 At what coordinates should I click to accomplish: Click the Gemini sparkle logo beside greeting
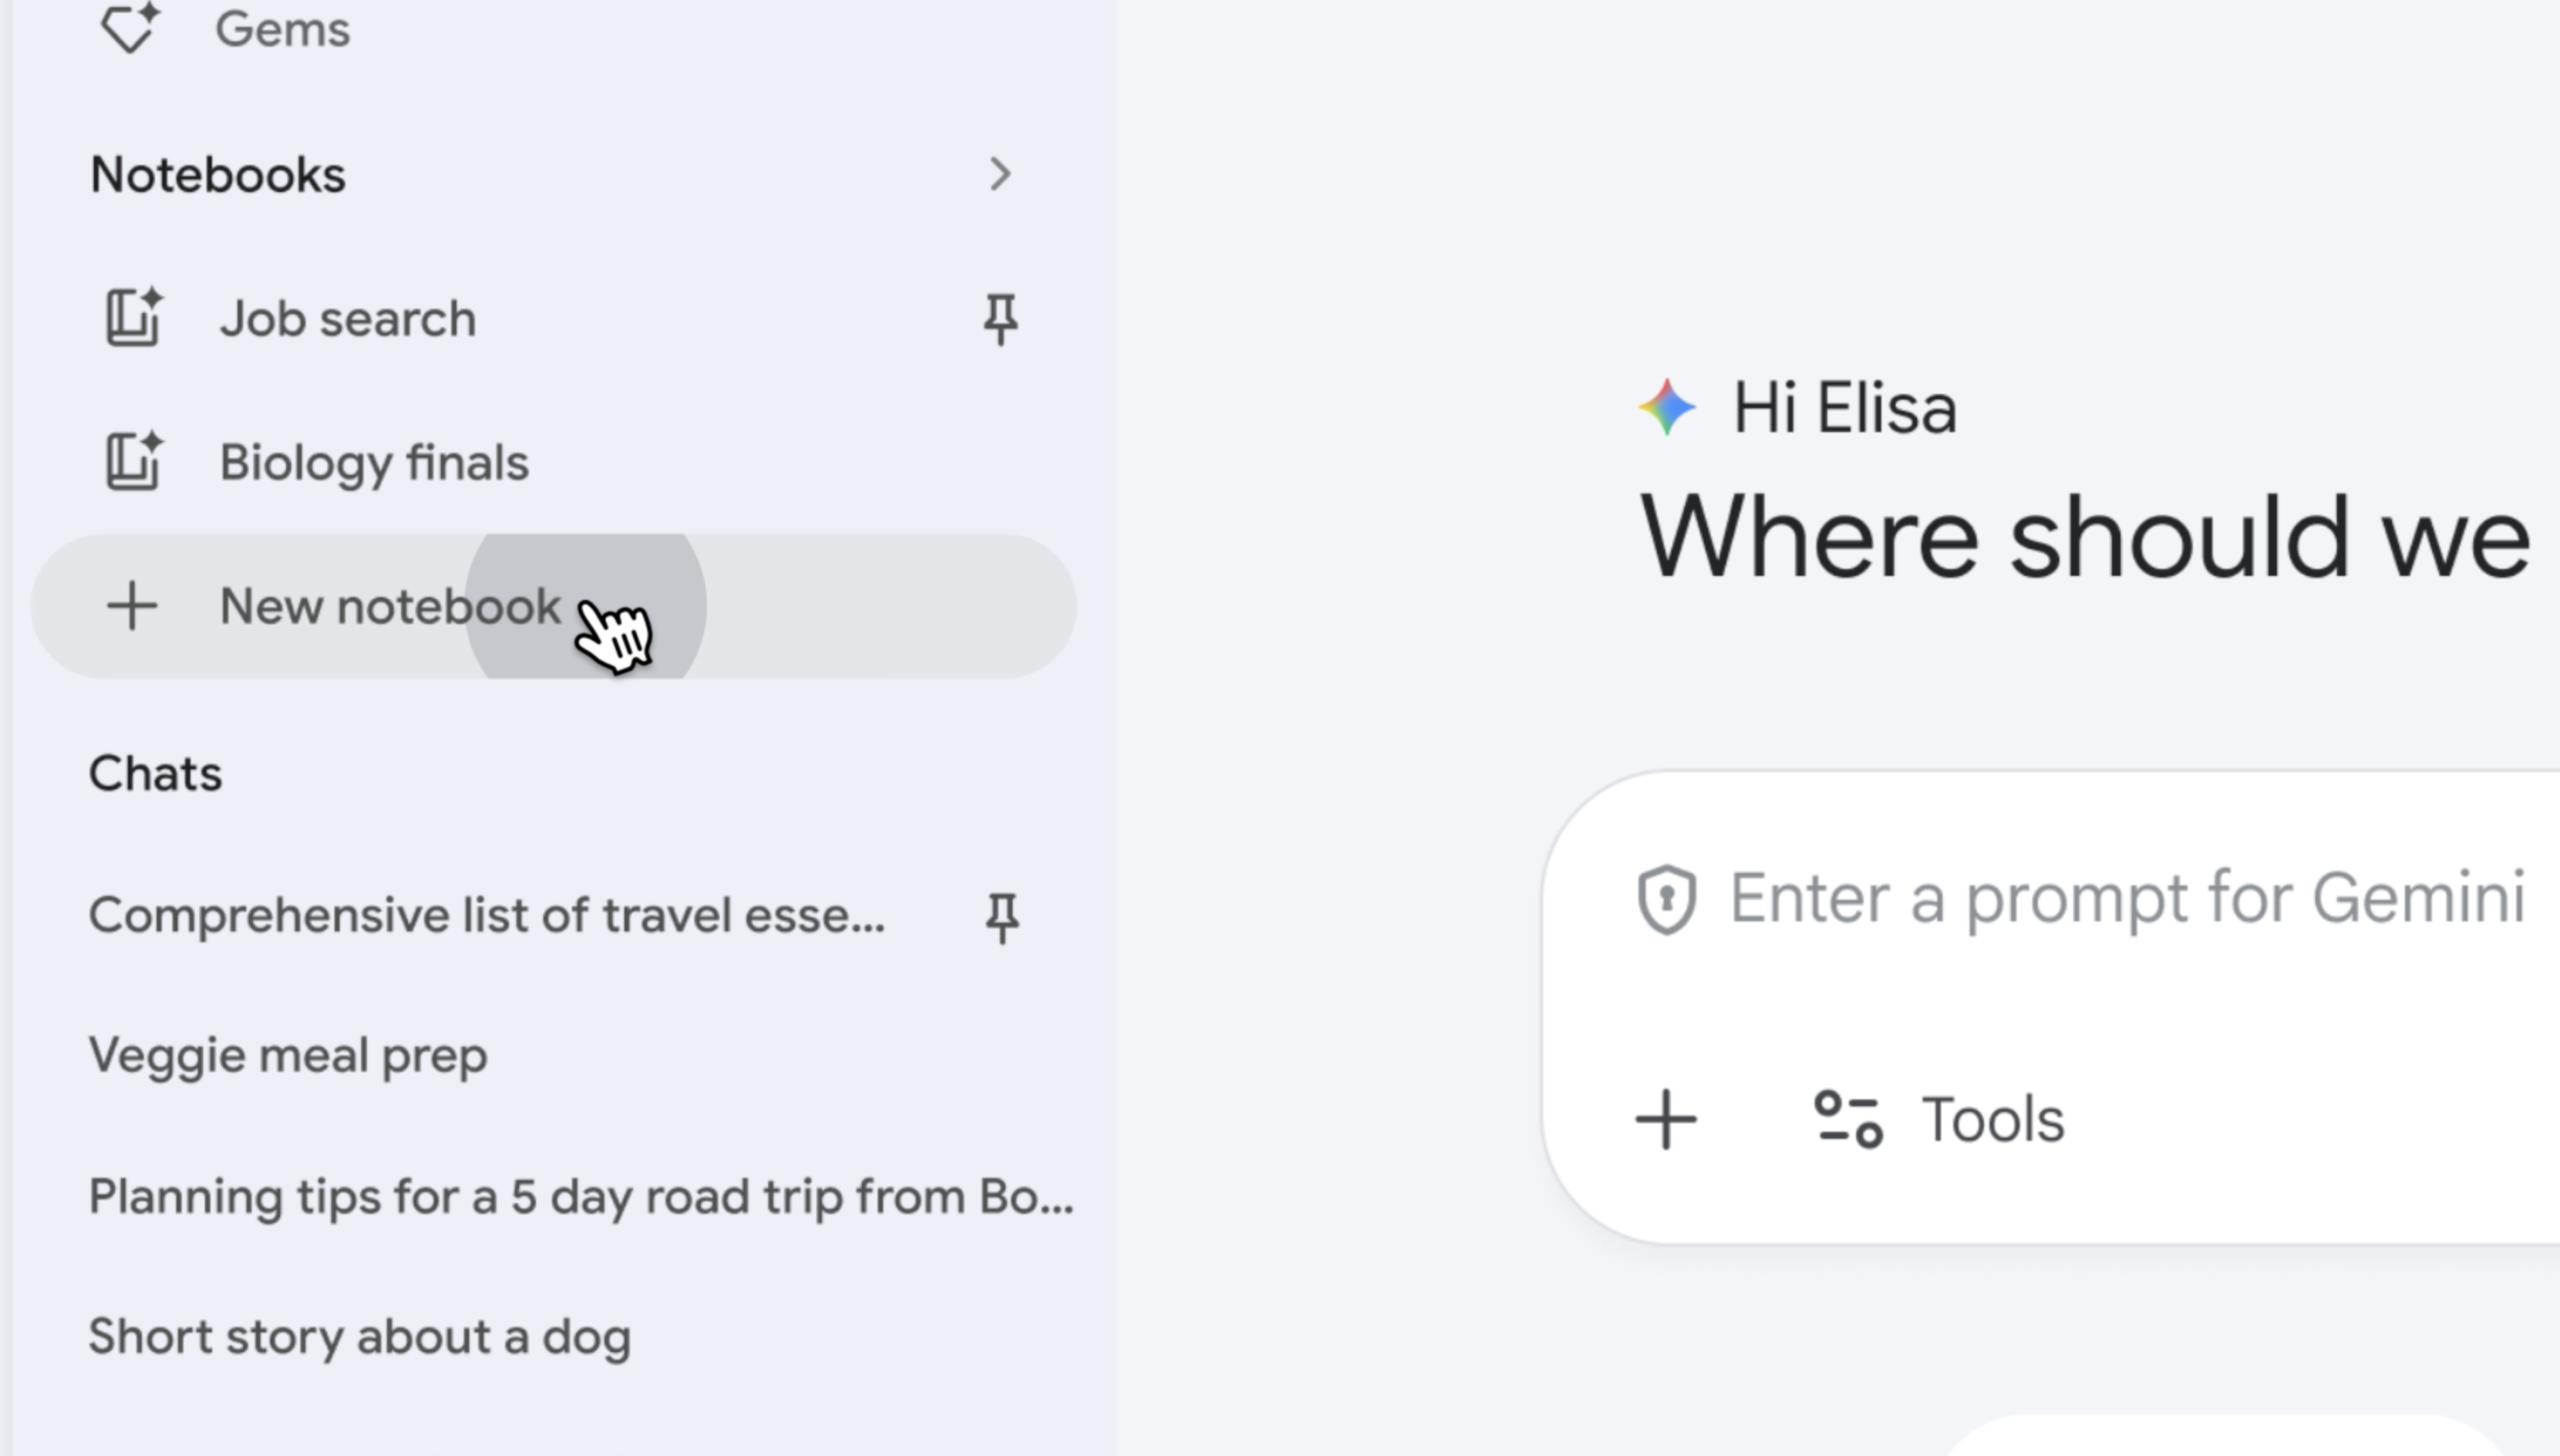1666,407
